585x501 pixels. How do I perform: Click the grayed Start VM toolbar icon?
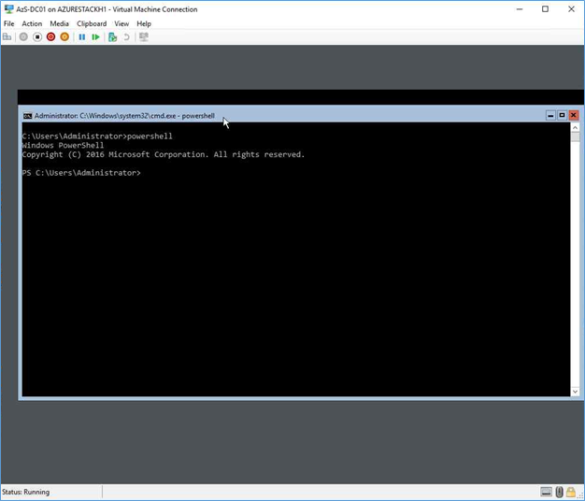[23, 37]
